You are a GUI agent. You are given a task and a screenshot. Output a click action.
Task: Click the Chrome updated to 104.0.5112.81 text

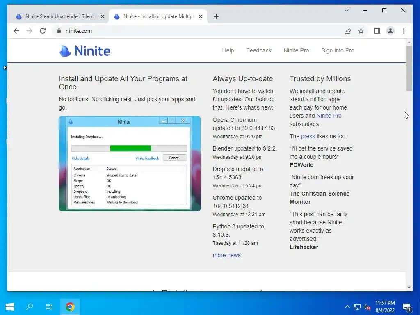tap(237, 202)
